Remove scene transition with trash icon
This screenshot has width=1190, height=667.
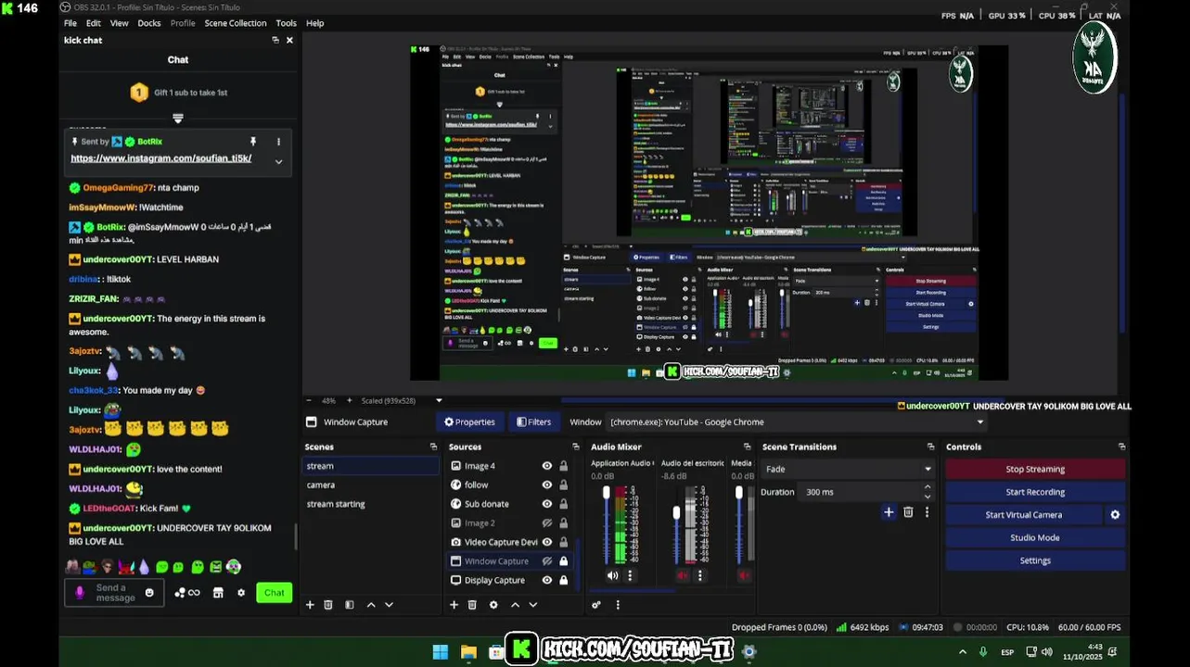[908, 512]
